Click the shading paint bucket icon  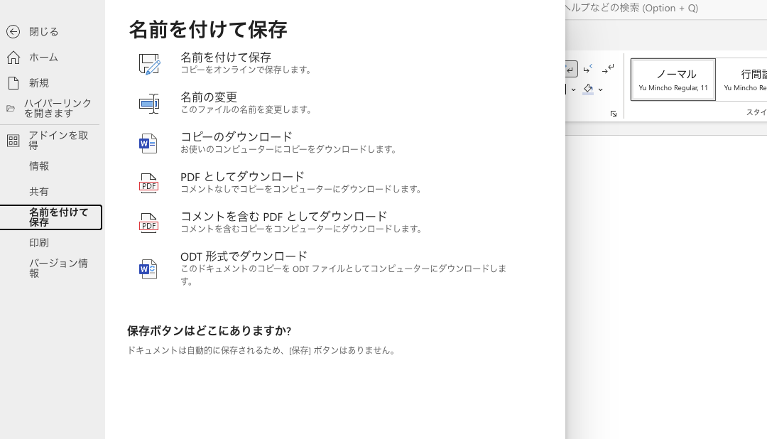(588, 89)
